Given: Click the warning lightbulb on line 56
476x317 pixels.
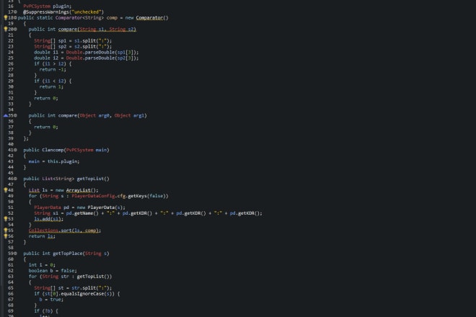Looking at the screenshot, I should click(x=6, y=236).
